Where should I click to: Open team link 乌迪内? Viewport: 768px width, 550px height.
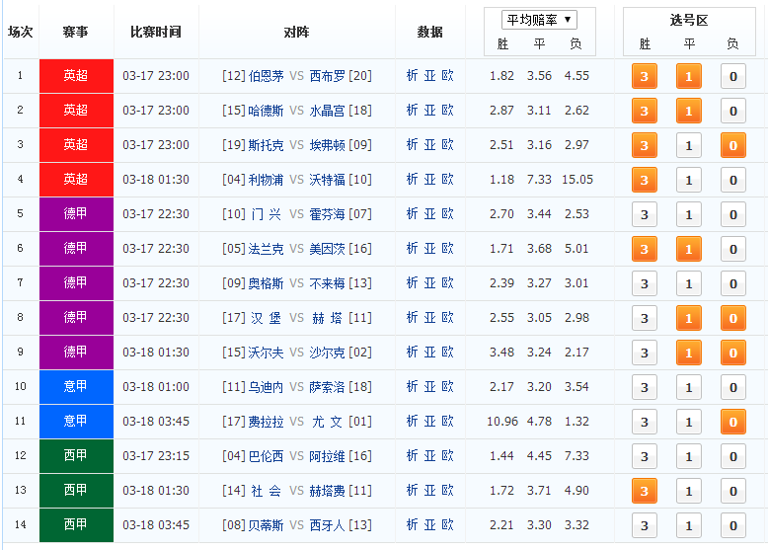coord(266,387)
